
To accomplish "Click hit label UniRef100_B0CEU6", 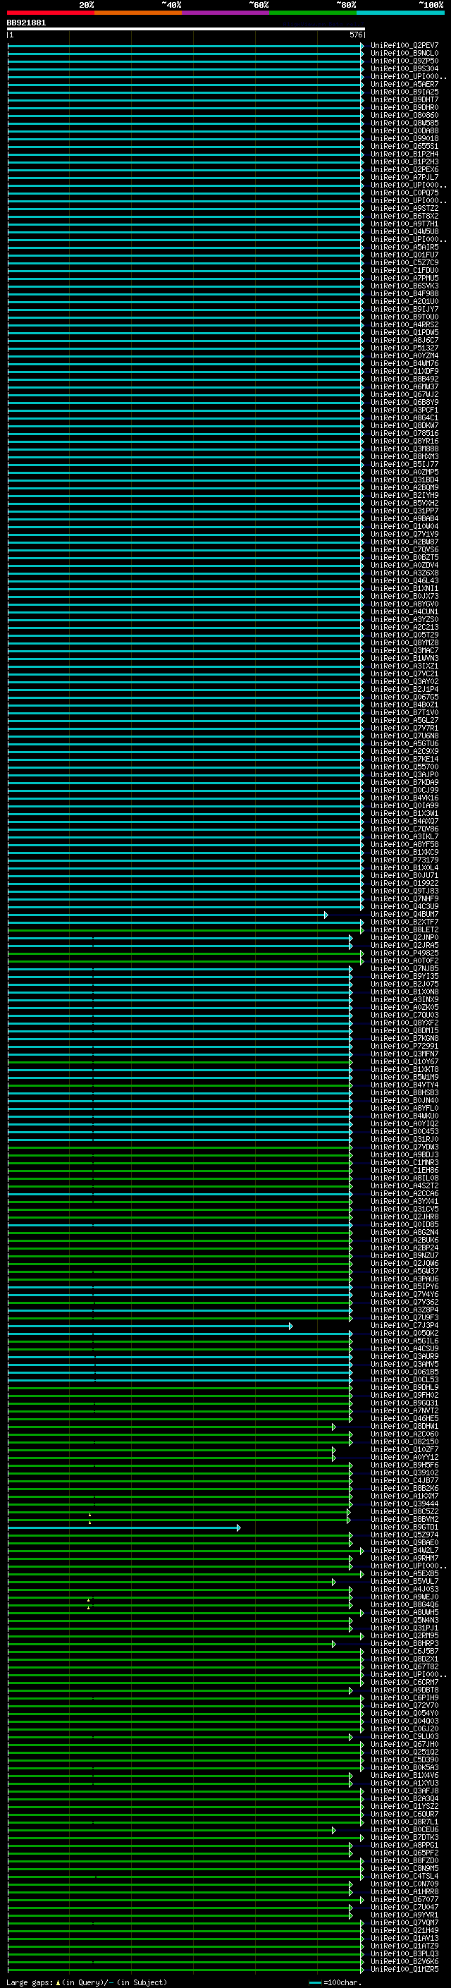I will (x=404, y=1830).
